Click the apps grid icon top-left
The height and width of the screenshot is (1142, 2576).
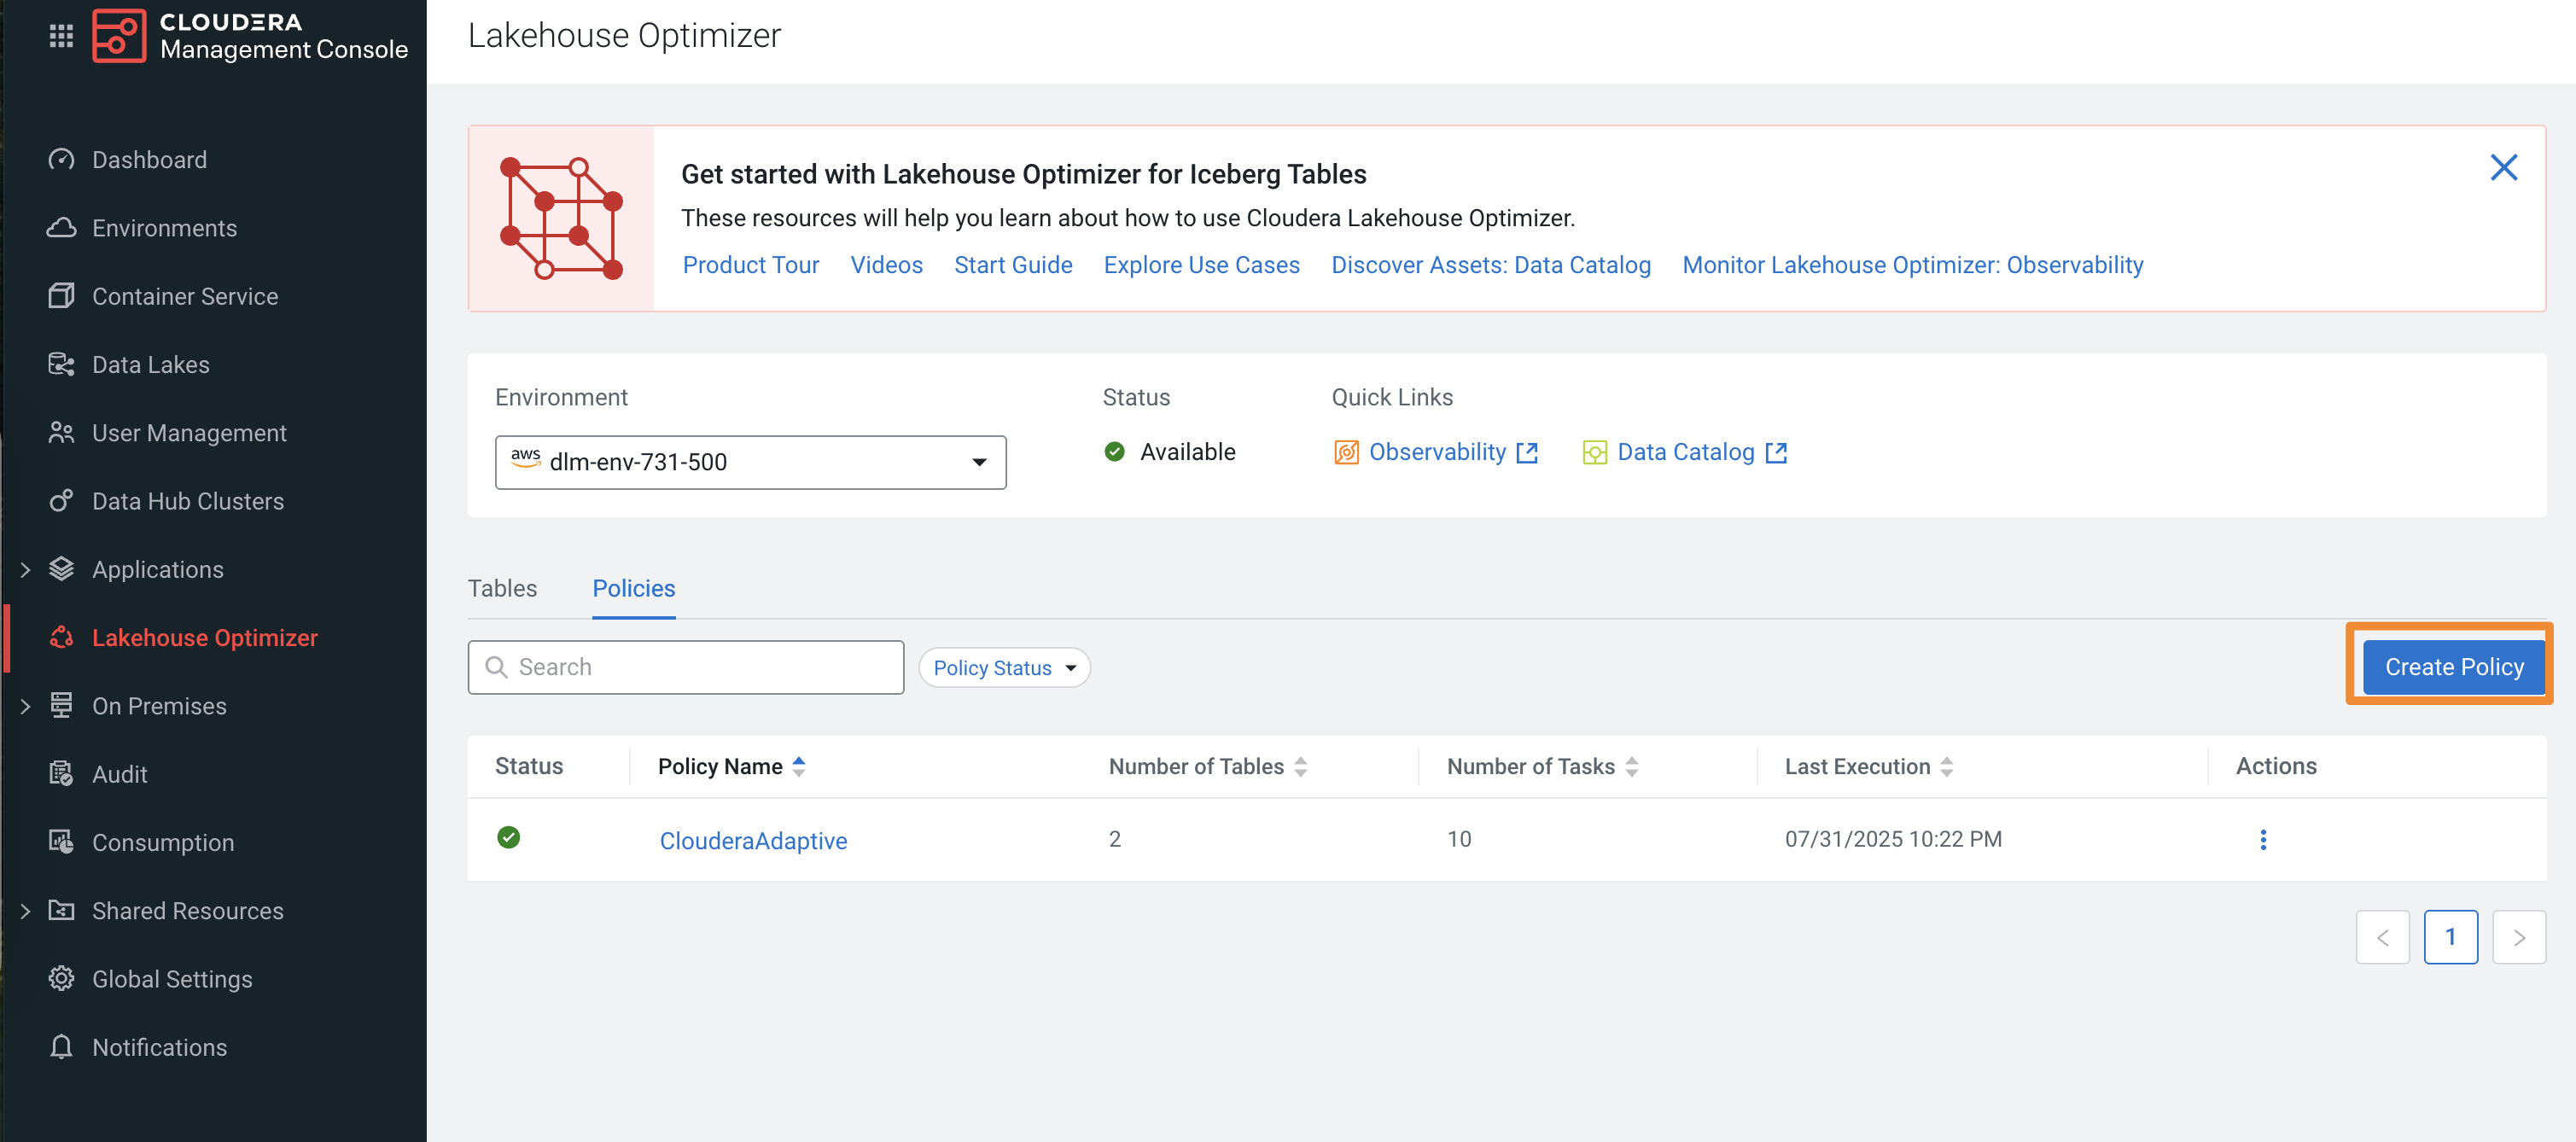pyautogui.click(x=61, y=36)
